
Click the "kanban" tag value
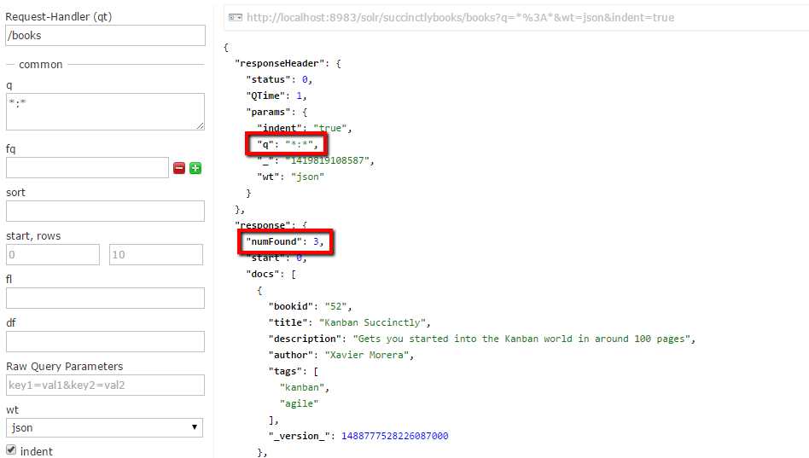pos(302,387)
